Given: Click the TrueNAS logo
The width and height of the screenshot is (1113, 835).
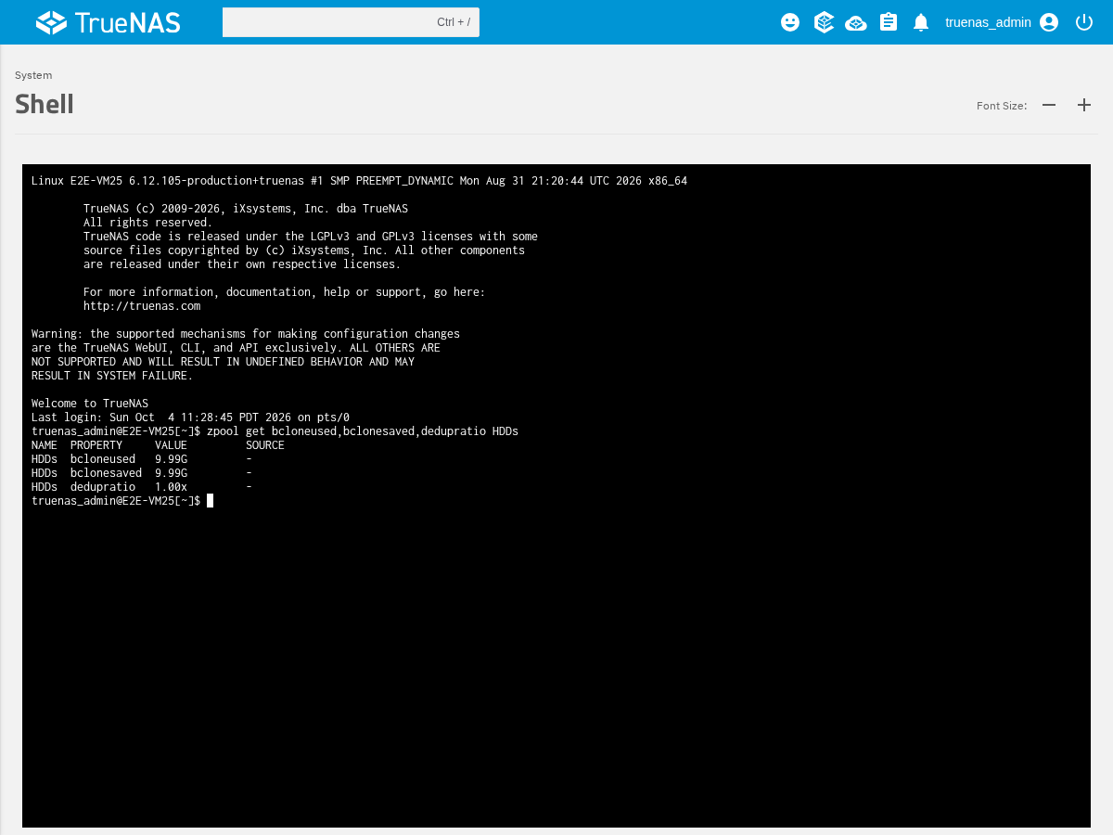Looking at the screenshot, I should point(108,22).
